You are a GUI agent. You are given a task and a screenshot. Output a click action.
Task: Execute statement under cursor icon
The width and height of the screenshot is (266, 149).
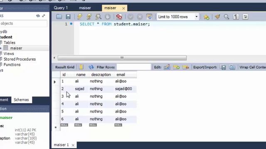tap(89, 17)
